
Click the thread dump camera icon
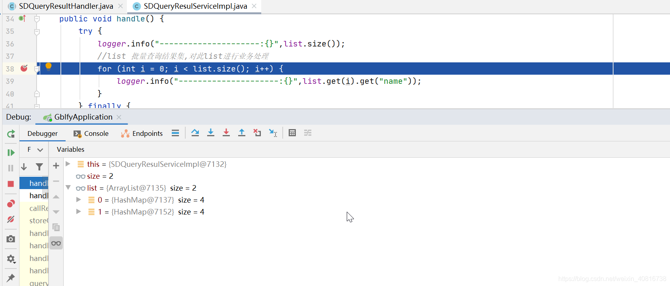(11, 239)
